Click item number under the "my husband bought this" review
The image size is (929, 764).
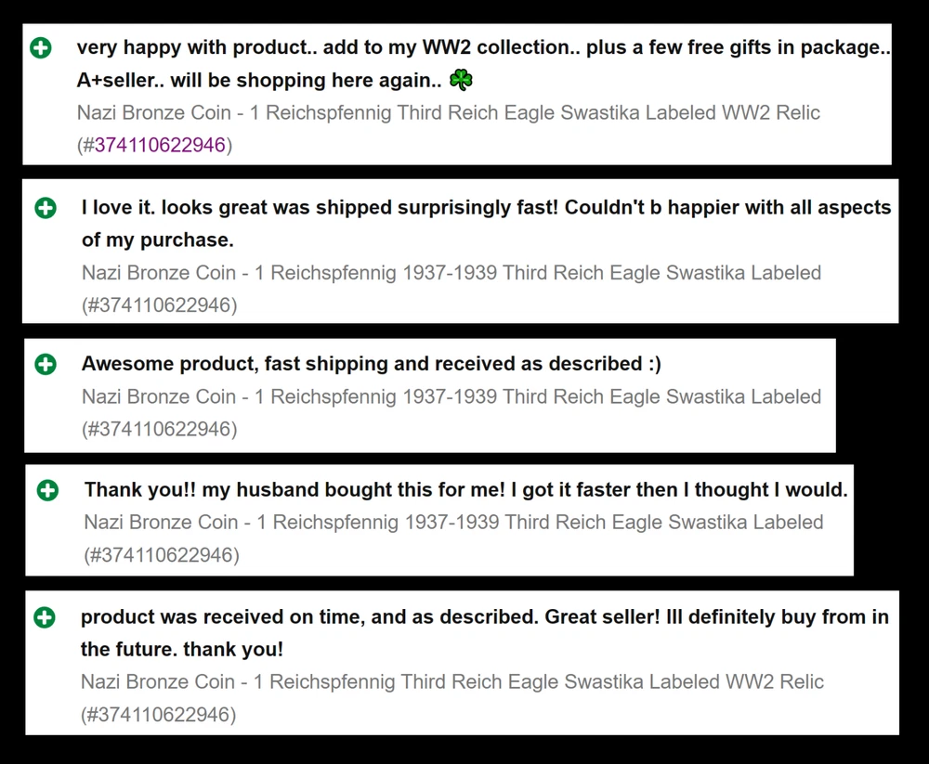[162, 555]
